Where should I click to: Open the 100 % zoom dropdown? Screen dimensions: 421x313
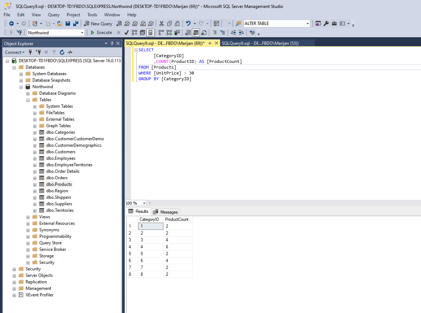(144, 203)
